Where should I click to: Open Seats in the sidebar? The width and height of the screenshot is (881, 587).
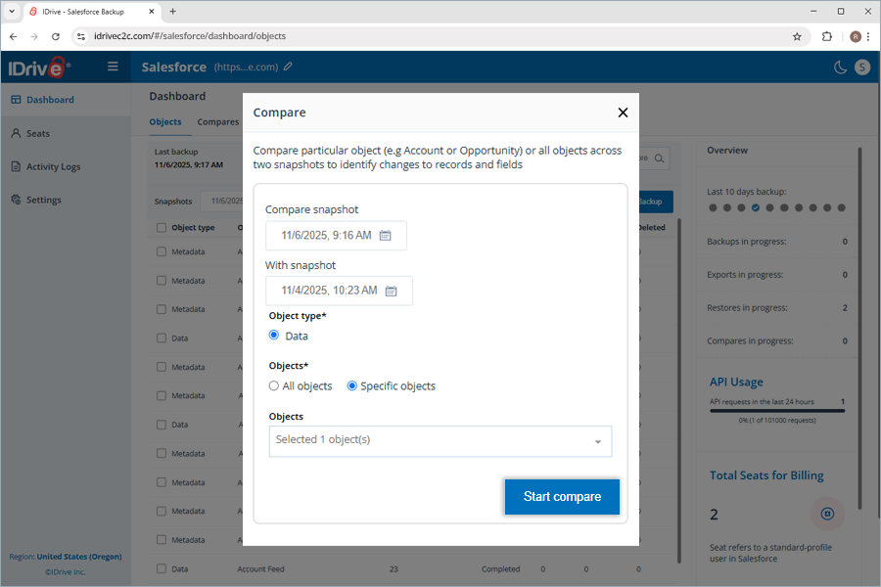pyautogui.click(x=66, y=133)
